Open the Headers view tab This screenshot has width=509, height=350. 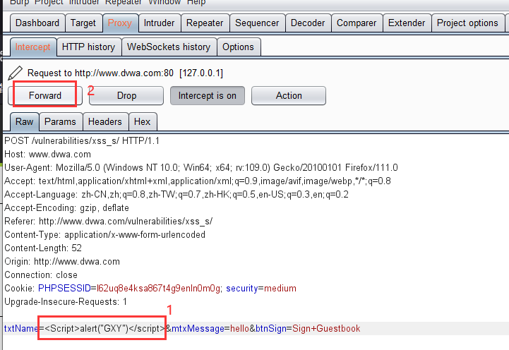pyautogui.click(x=105, y=121)
